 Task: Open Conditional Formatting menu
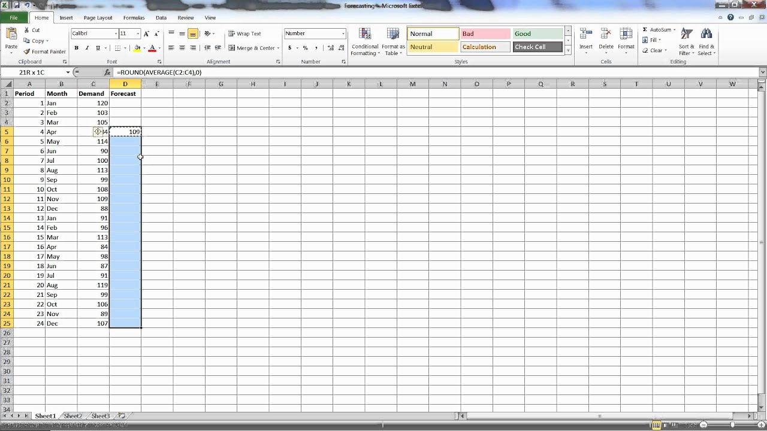[x=365, y=42]
